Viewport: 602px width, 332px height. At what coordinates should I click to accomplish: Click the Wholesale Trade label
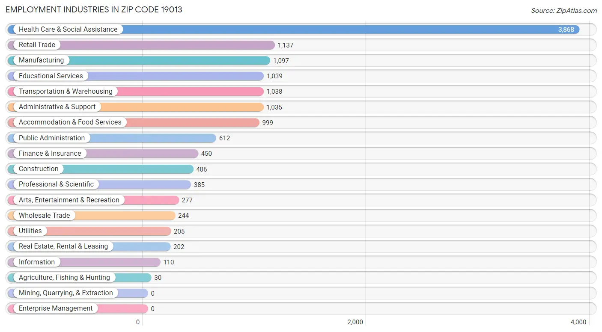click(x=44, y=216)
